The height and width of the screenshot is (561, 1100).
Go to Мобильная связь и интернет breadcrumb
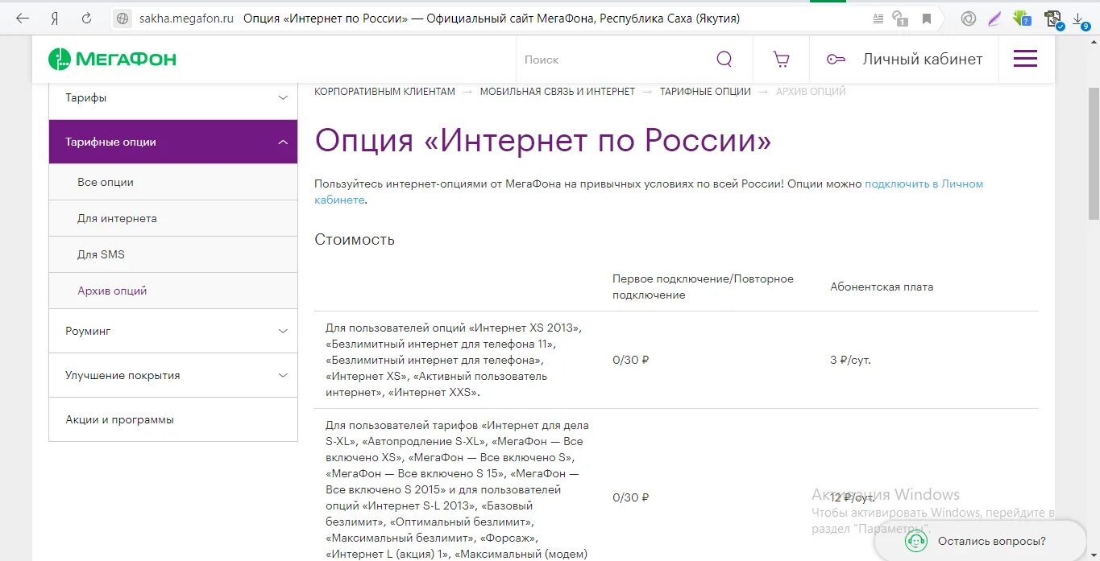(x=558, y=92)
